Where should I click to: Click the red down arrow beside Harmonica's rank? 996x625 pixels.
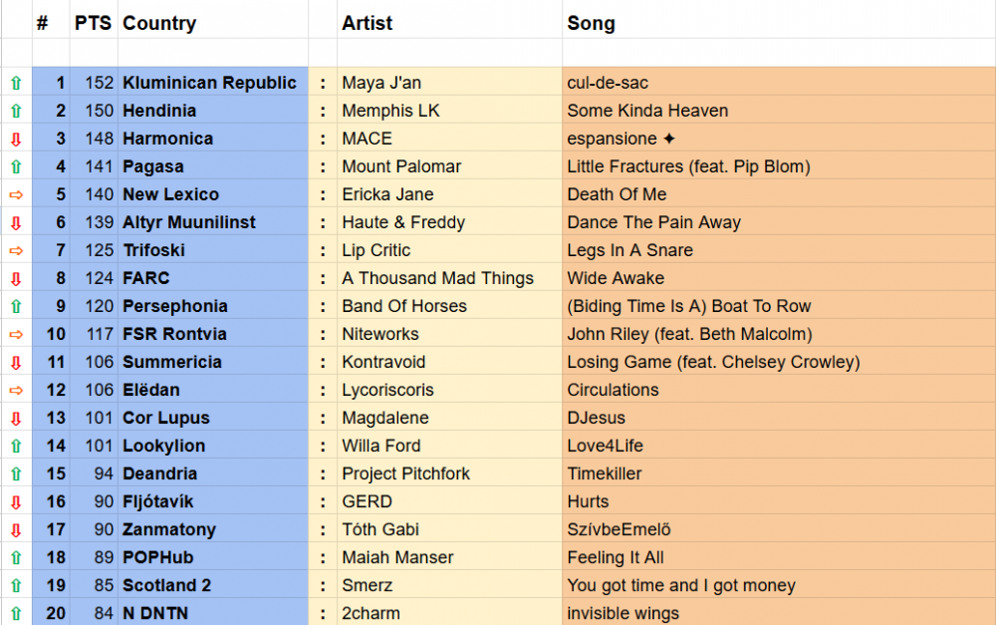coord(16,139)
